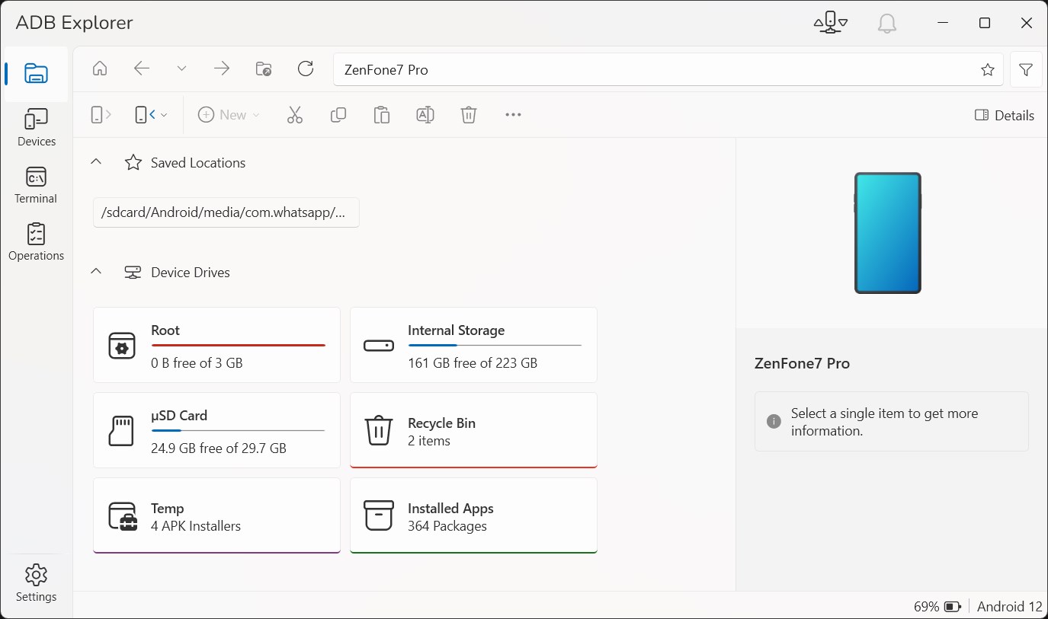Click the Saved Locations star icon
The height and width of the screenshot is (619, 1048).
point(133,162)
